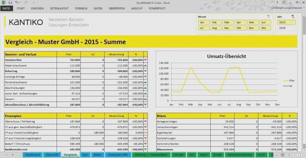Clear the Jahr slicer filter
Screen dimensions: 306x158
pyautogui.click(x=293, y=17)
